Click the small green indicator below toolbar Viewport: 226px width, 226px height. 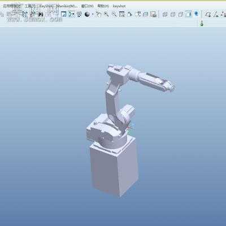tap(202, 24)
